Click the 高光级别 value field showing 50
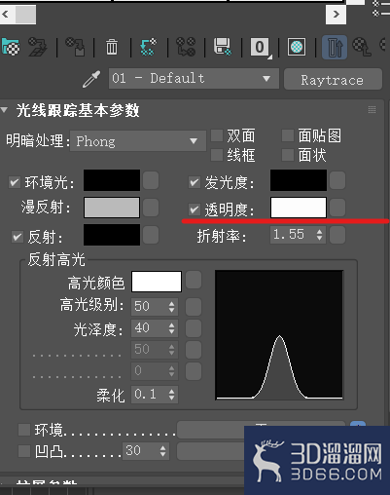Image resolution: width=390 pixels, height=495 pixels. 149,307
